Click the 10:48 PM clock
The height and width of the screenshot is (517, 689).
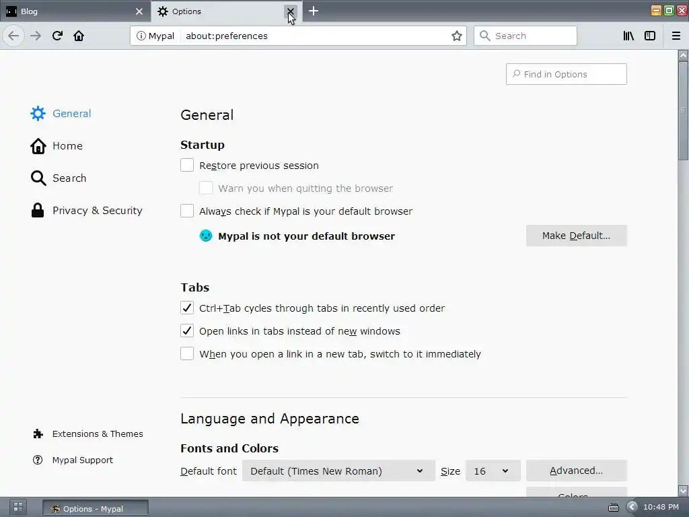[661, 507]
